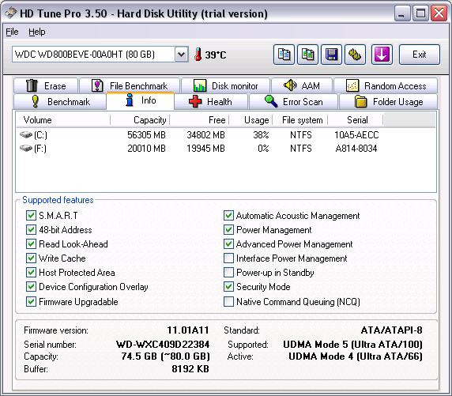
Task: Select the 19945 MB free cell
Action: pyautogui.click(x=205, y=149)
